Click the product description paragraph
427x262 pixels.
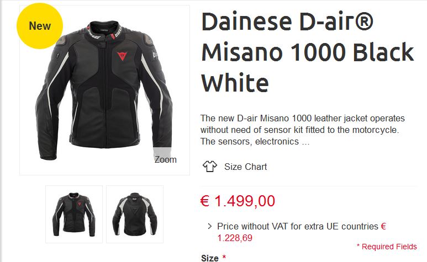[x=303, y=130]
